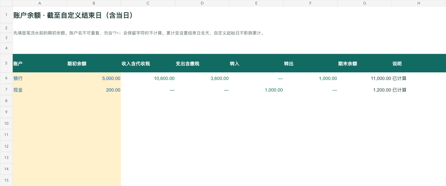The image size is (446, 186).
Task: Select empty opening balance cell in row 8
Action: [94, 101]
